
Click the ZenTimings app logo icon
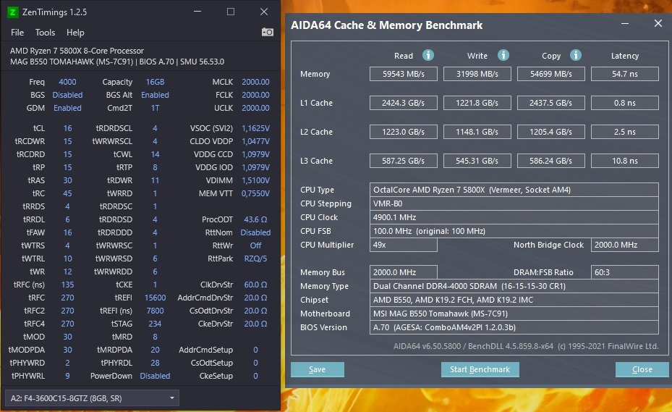(x=13, y=12)
